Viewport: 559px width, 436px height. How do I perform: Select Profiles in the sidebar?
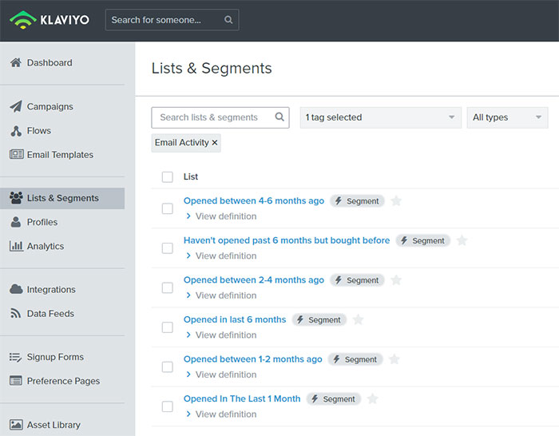pos(42,222)
